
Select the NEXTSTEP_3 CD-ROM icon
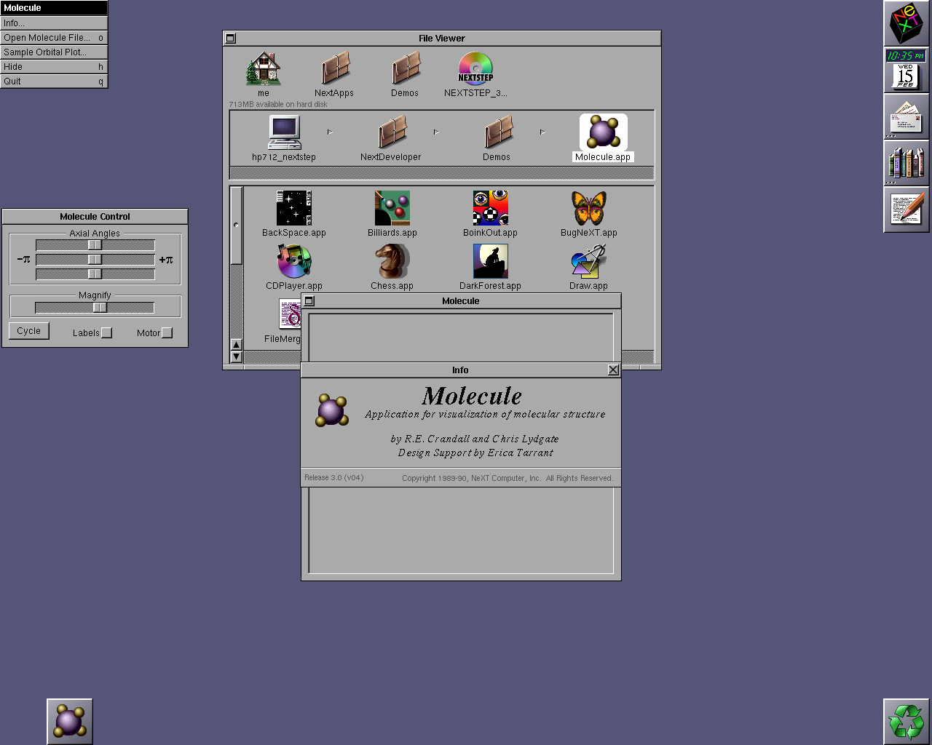[475, 69]
